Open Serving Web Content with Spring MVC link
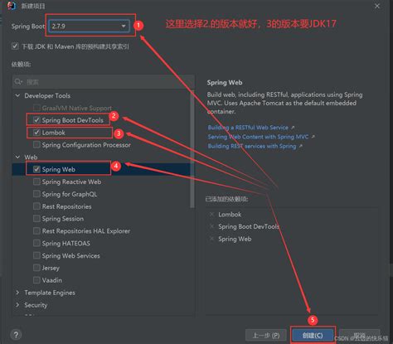Screen dimensions: 393x344 pos(258,137)
